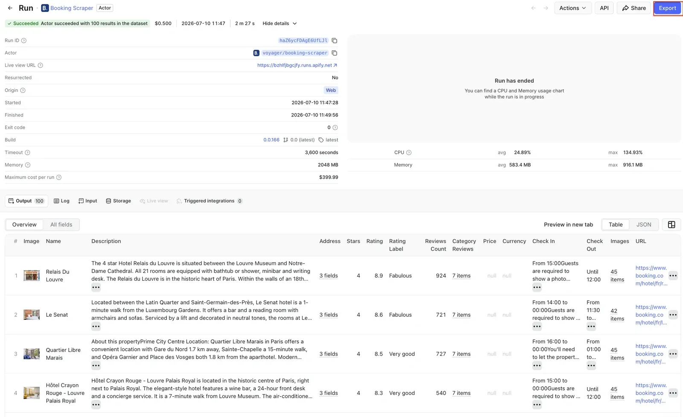Screen dimensions: 683x417
Task: Open the Actions dropdown
Action: click(x=572, y=8)
